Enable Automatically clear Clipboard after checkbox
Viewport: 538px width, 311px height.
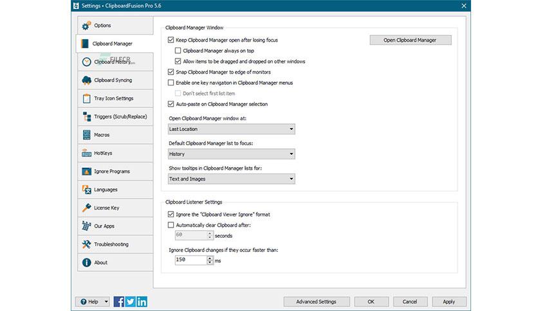pyautogui.click(x=171, y=225)
